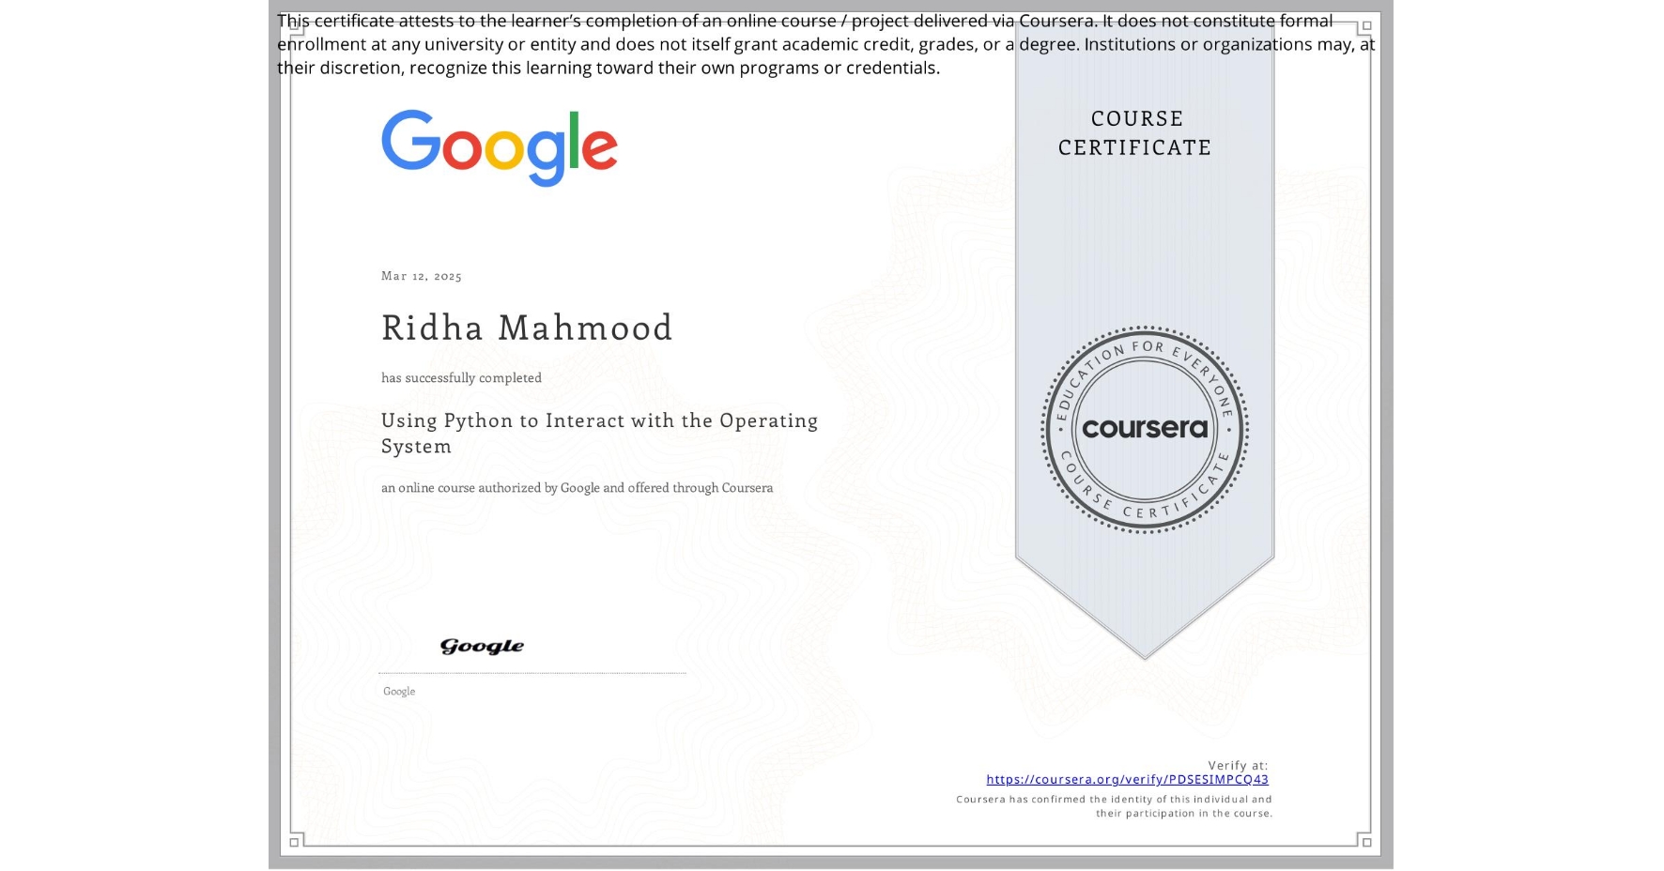Select 'an online course authorized by Google' line

pos(578,488)
